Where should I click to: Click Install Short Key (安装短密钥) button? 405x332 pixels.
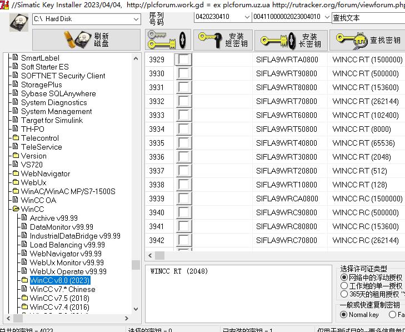pos(223,40)
